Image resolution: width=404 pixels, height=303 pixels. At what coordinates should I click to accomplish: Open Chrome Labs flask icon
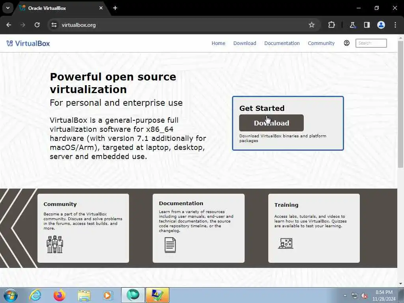click(352, 25)
